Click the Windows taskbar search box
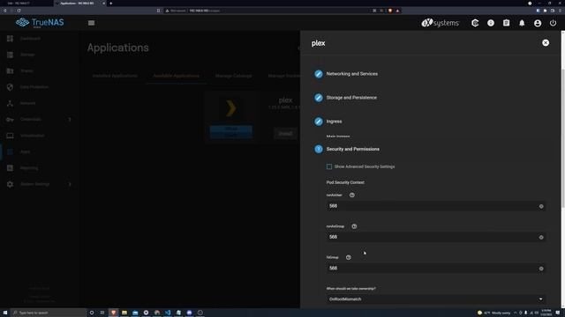 click(49, 313)
